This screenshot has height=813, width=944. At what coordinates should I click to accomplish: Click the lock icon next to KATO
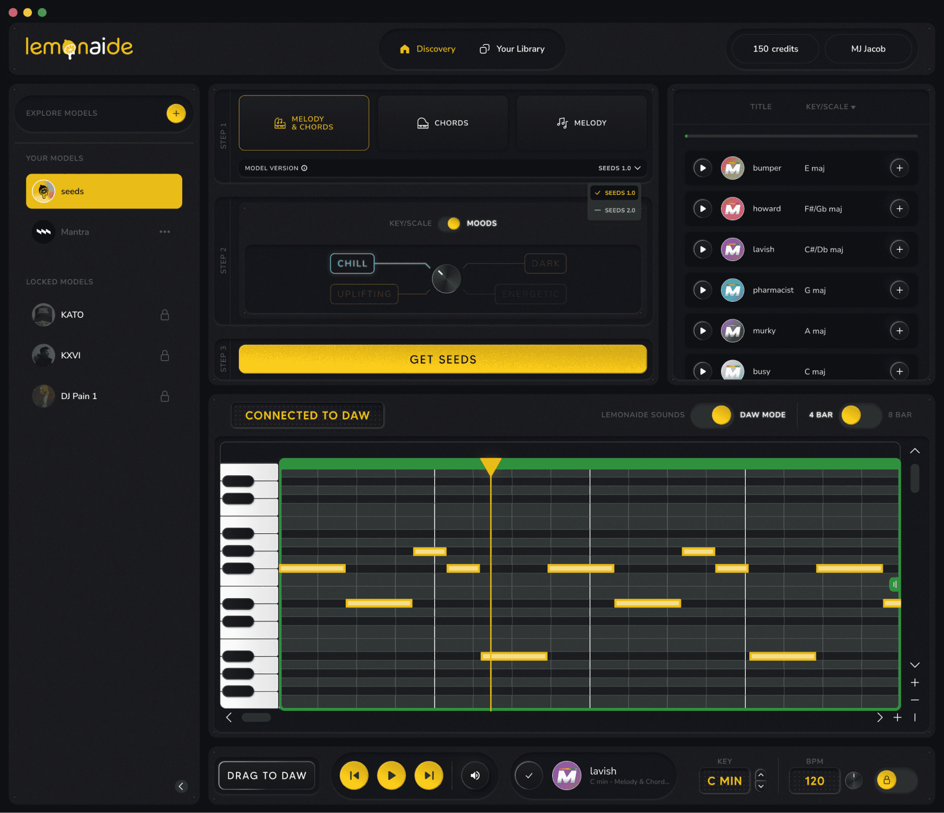tap(165, 315)
